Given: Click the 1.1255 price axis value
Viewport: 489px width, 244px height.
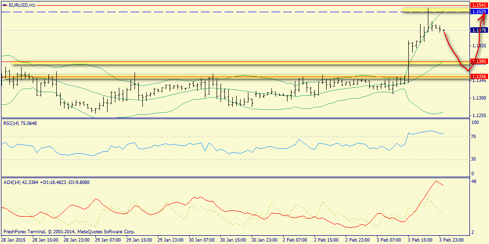Looking at the screenshot, I should (x=479, y=116).
